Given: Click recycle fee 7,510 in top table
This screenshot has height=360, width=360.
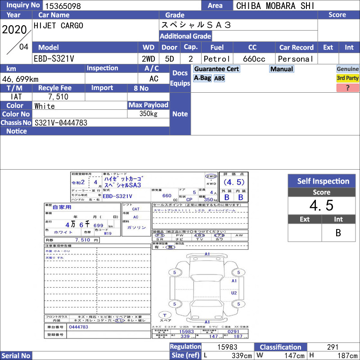Looking at the screenshot, I should click(x=58, y=97).
